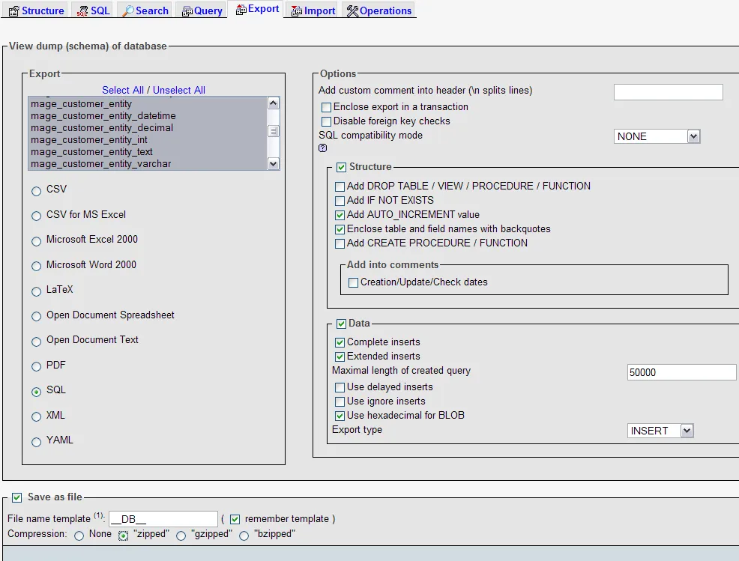
Task: Open the Export type dropdown
Action: pos(660,431)
